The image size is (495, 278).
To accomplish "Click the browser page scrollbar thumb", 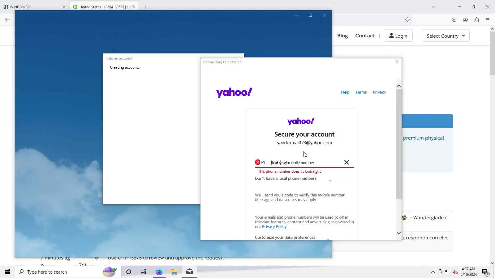I will pos(492,53).
